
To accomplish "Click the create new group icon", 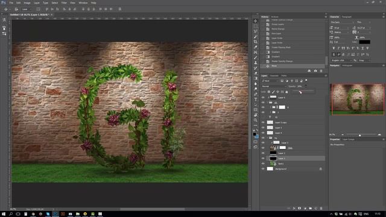I will pyautogui.click(x=311, y=209).
